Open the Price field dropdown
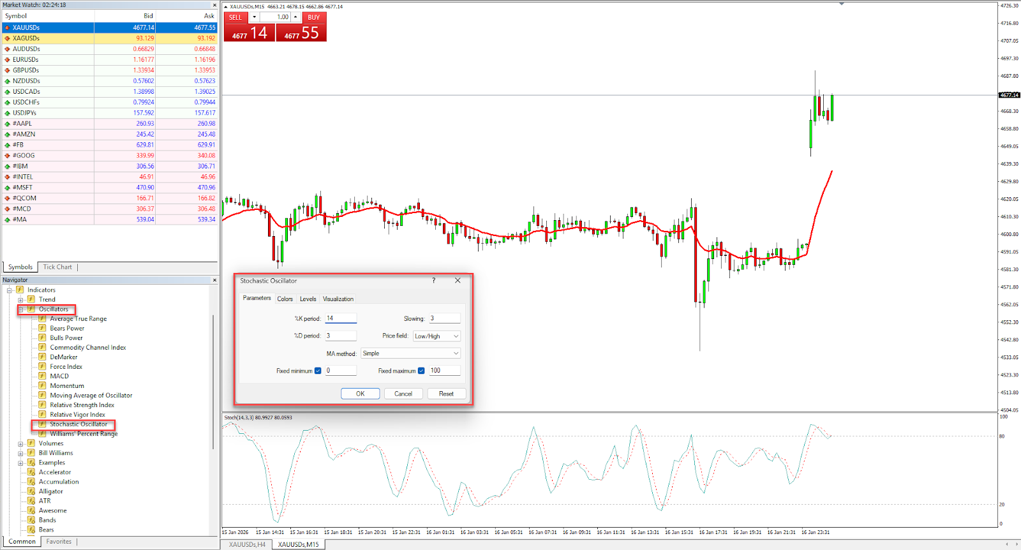 click(437, 336)
